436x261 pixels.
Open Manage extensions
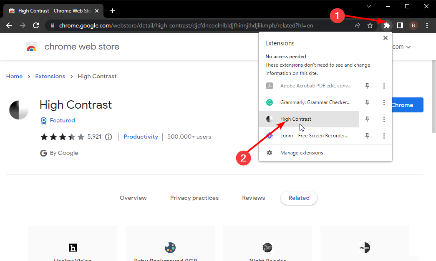[325, 152]
